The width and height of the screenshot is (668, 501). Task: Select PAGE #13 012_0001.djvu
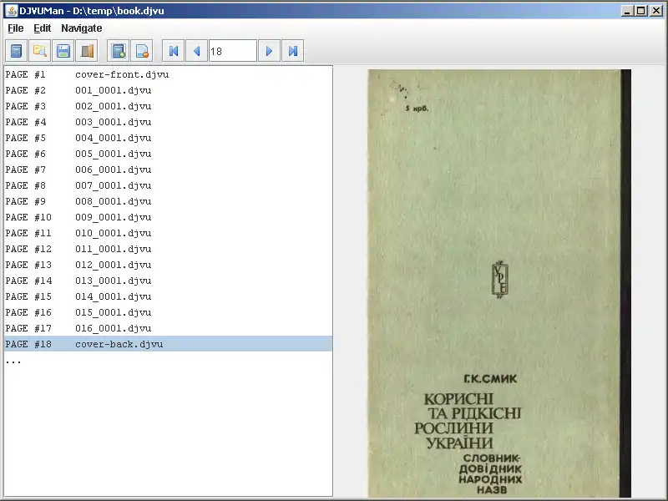point(169,265)
